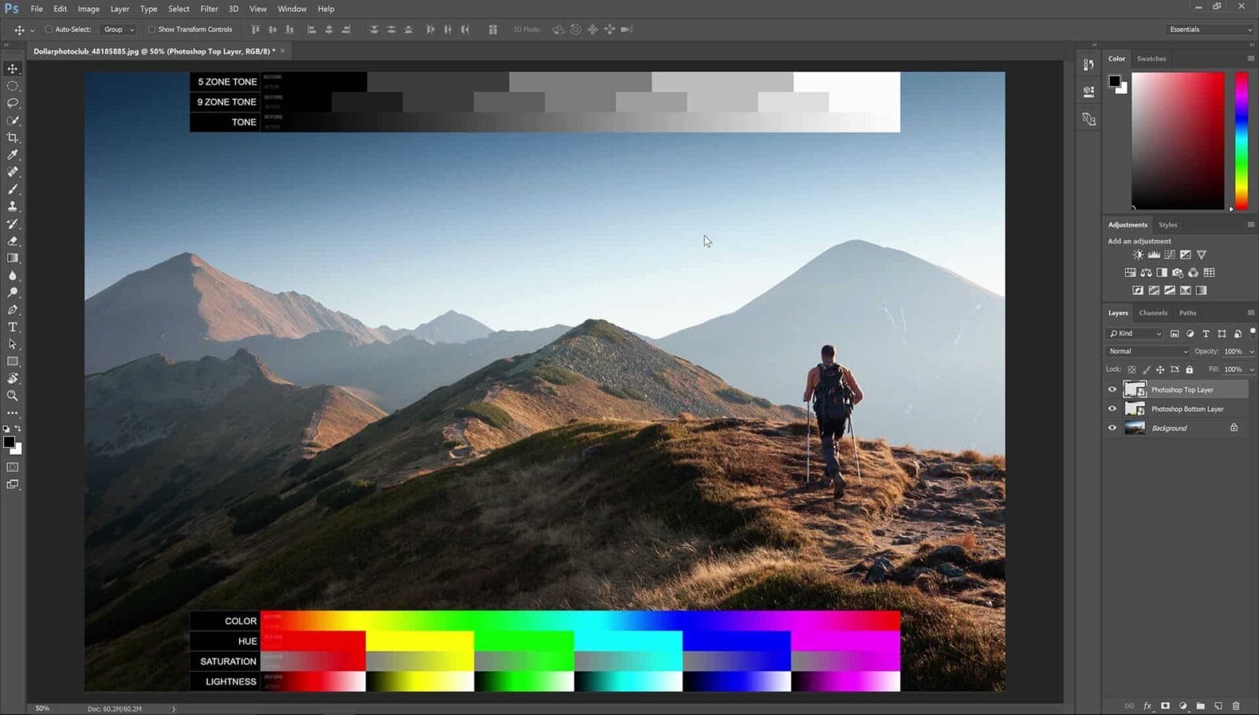Create a new layer

1218,706
